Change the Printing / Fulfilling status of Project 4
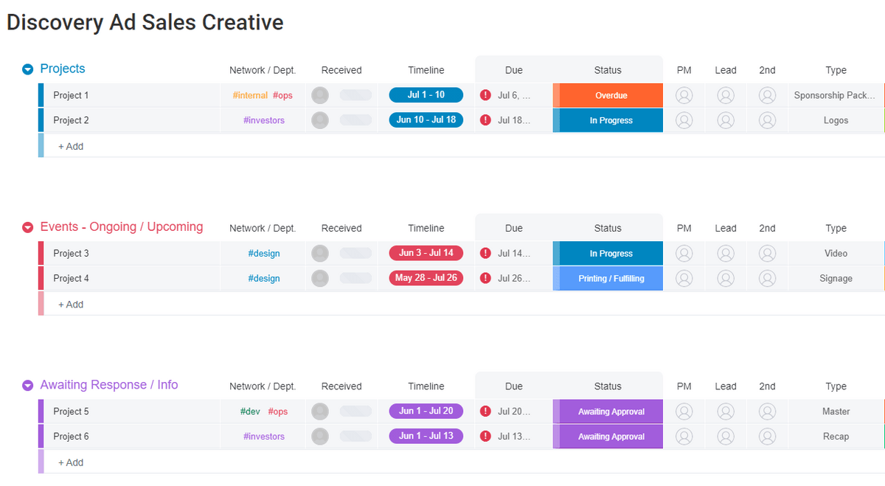The width and height of the screenshot is (885, 486). click(x=611, y=279)
